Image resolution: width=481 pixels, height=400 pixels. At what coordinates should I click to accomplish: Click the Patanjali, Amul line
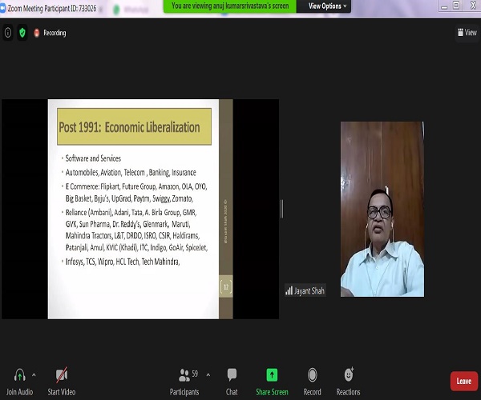coord(136,247)
